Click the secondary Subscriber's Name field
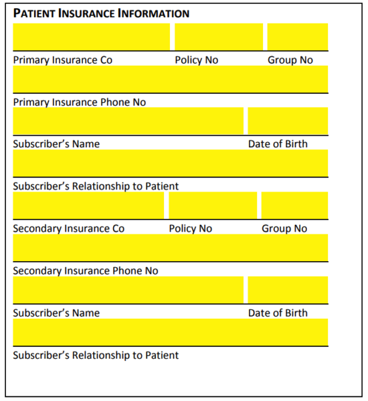The height and width of the screenshot is (401, 368). (x=128, y=290)
